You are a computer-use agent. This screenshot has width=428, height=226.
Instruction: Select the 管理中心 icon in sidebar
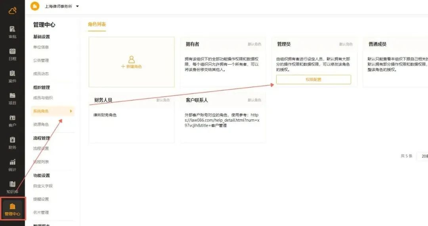click(x=12, y=209)
